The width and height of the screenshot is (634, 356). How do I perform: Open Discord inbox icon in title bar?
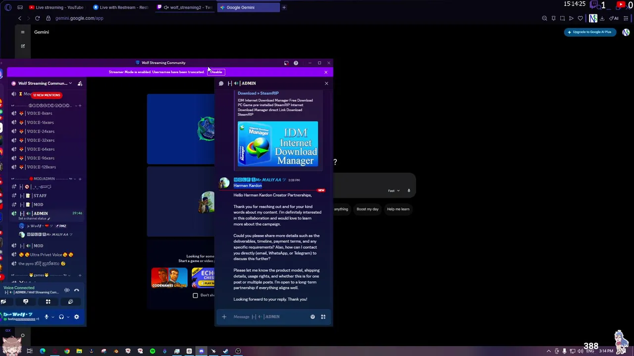pyautogui.click(x=286, y=63)
